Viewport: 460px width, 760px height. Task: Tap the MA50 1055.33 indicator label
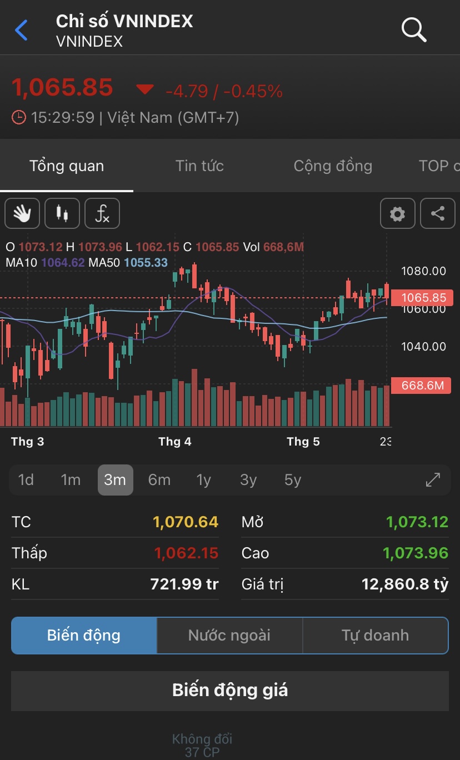click(x=128, y=262)
